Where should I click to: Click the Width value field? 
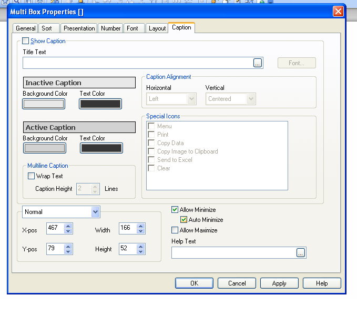click(128, 228)
